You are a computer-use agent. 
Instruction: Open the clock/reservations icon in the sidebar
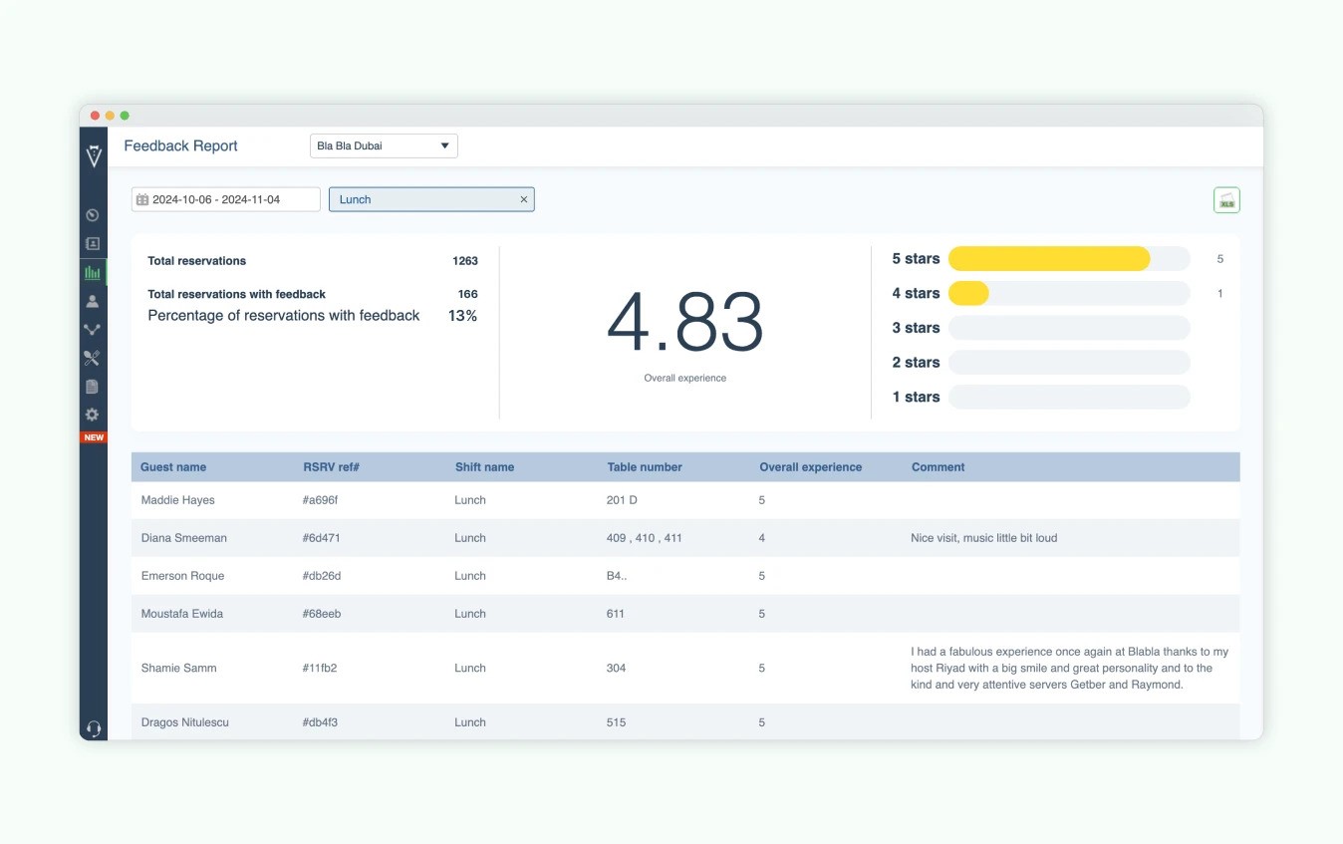tap(93, 214)
